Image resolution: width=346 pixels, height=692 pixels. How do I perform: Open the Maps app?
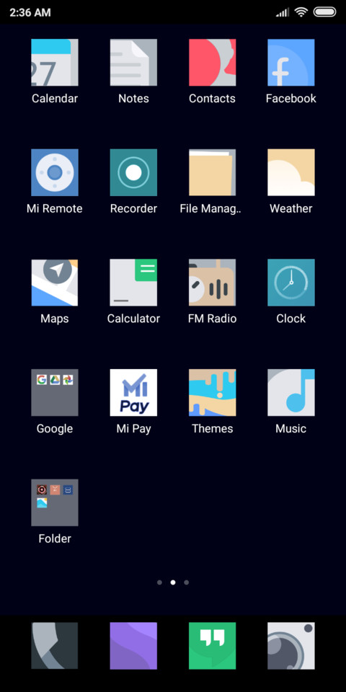(55, 283)
